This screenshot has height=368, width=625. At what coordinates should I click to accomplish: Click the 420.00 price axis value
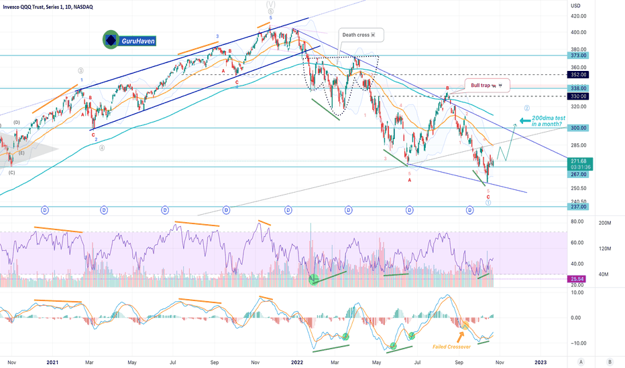[x=578, y=16]
